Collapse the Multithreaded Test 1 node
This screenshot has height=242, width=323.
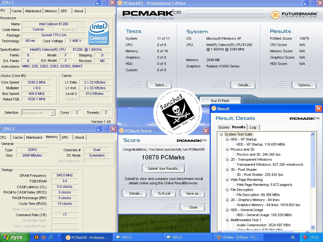coord(227,220)
